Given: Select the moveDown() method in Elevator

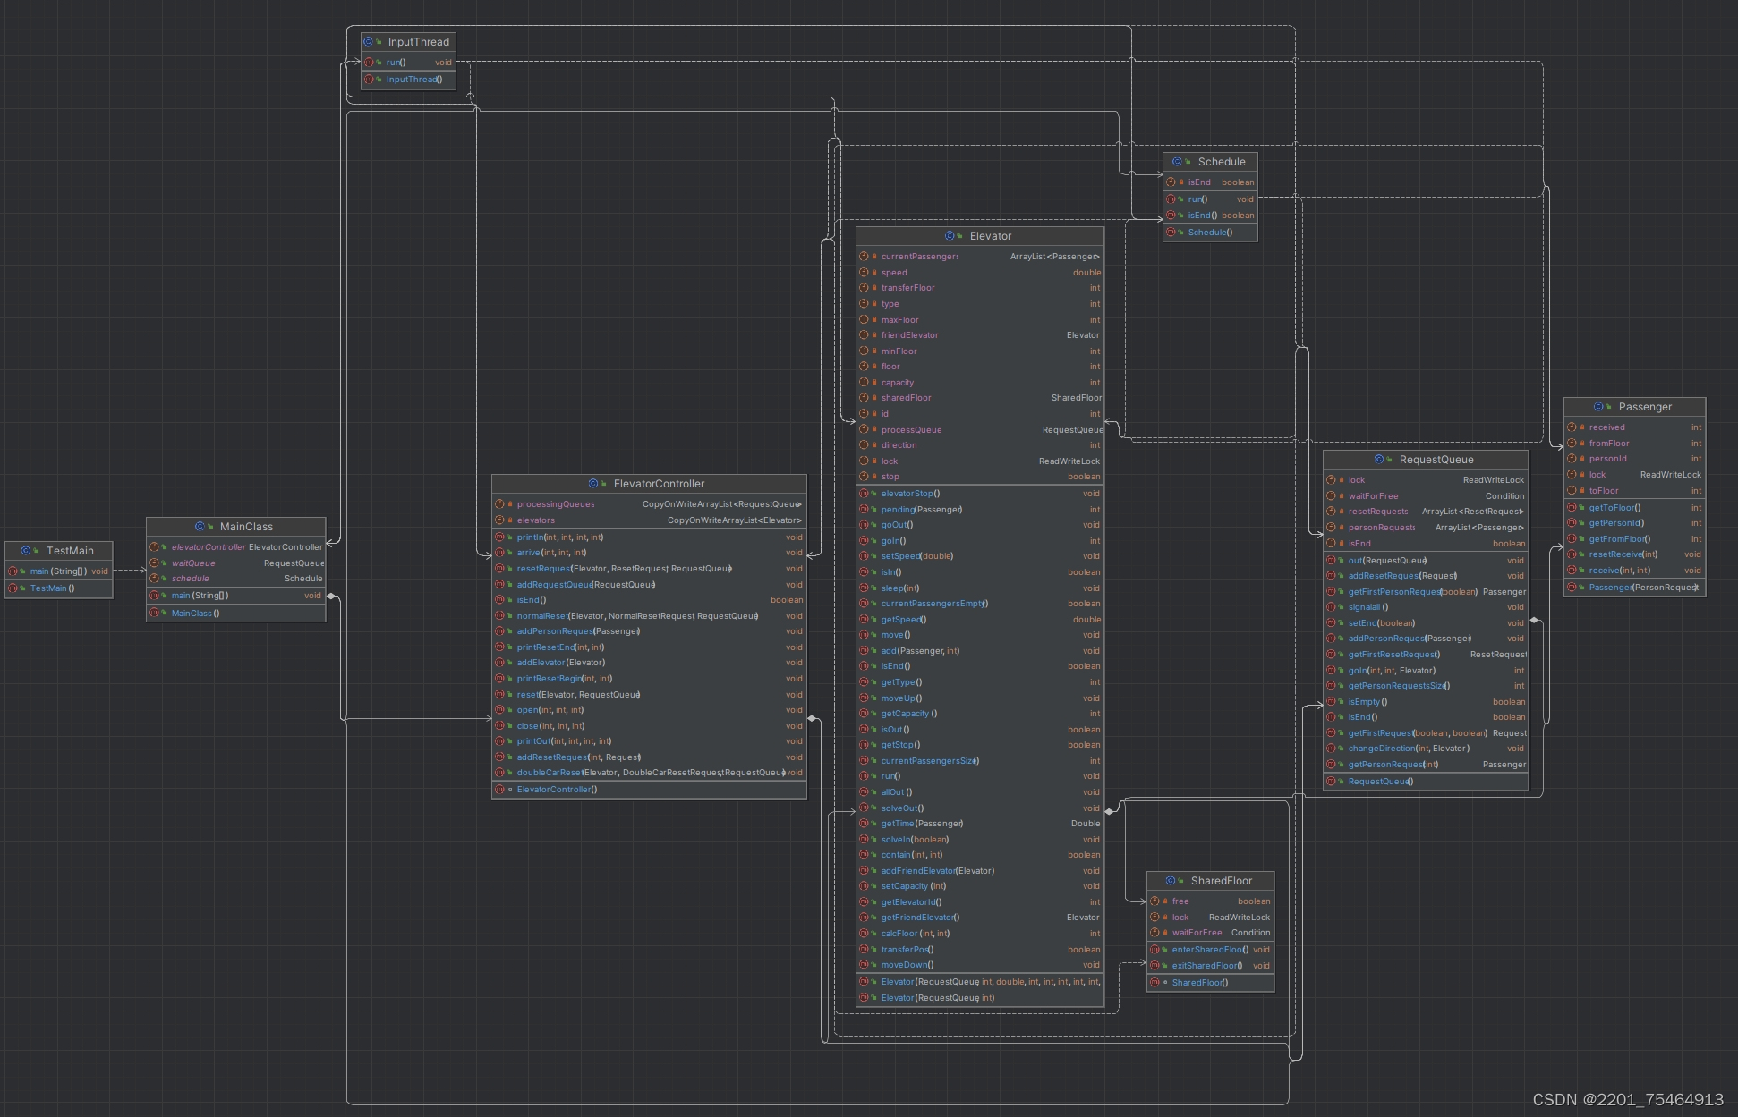Looking at the screenshot, I should (980, 965).
